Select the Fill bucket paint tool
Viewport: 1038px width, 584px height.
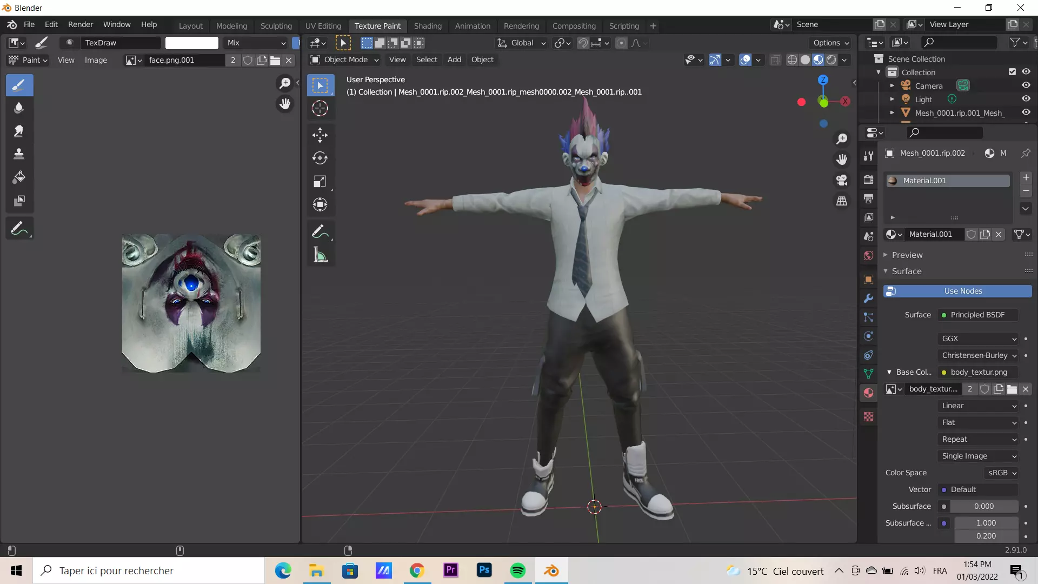click(19, 177)
